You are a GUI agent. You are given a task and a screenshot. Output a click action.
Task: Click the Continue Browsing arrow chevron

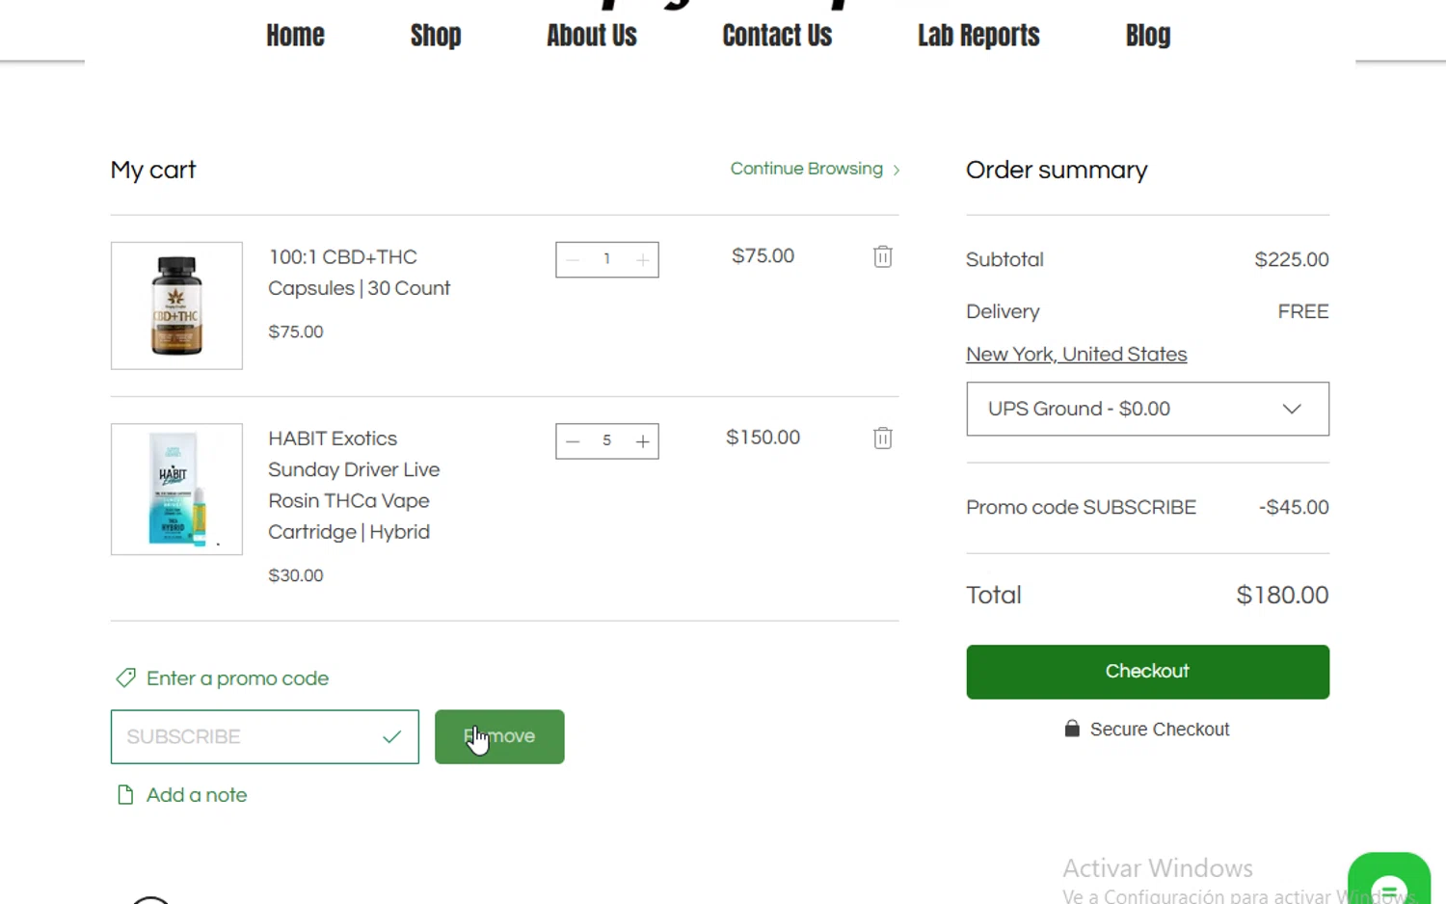coord(896,170)
